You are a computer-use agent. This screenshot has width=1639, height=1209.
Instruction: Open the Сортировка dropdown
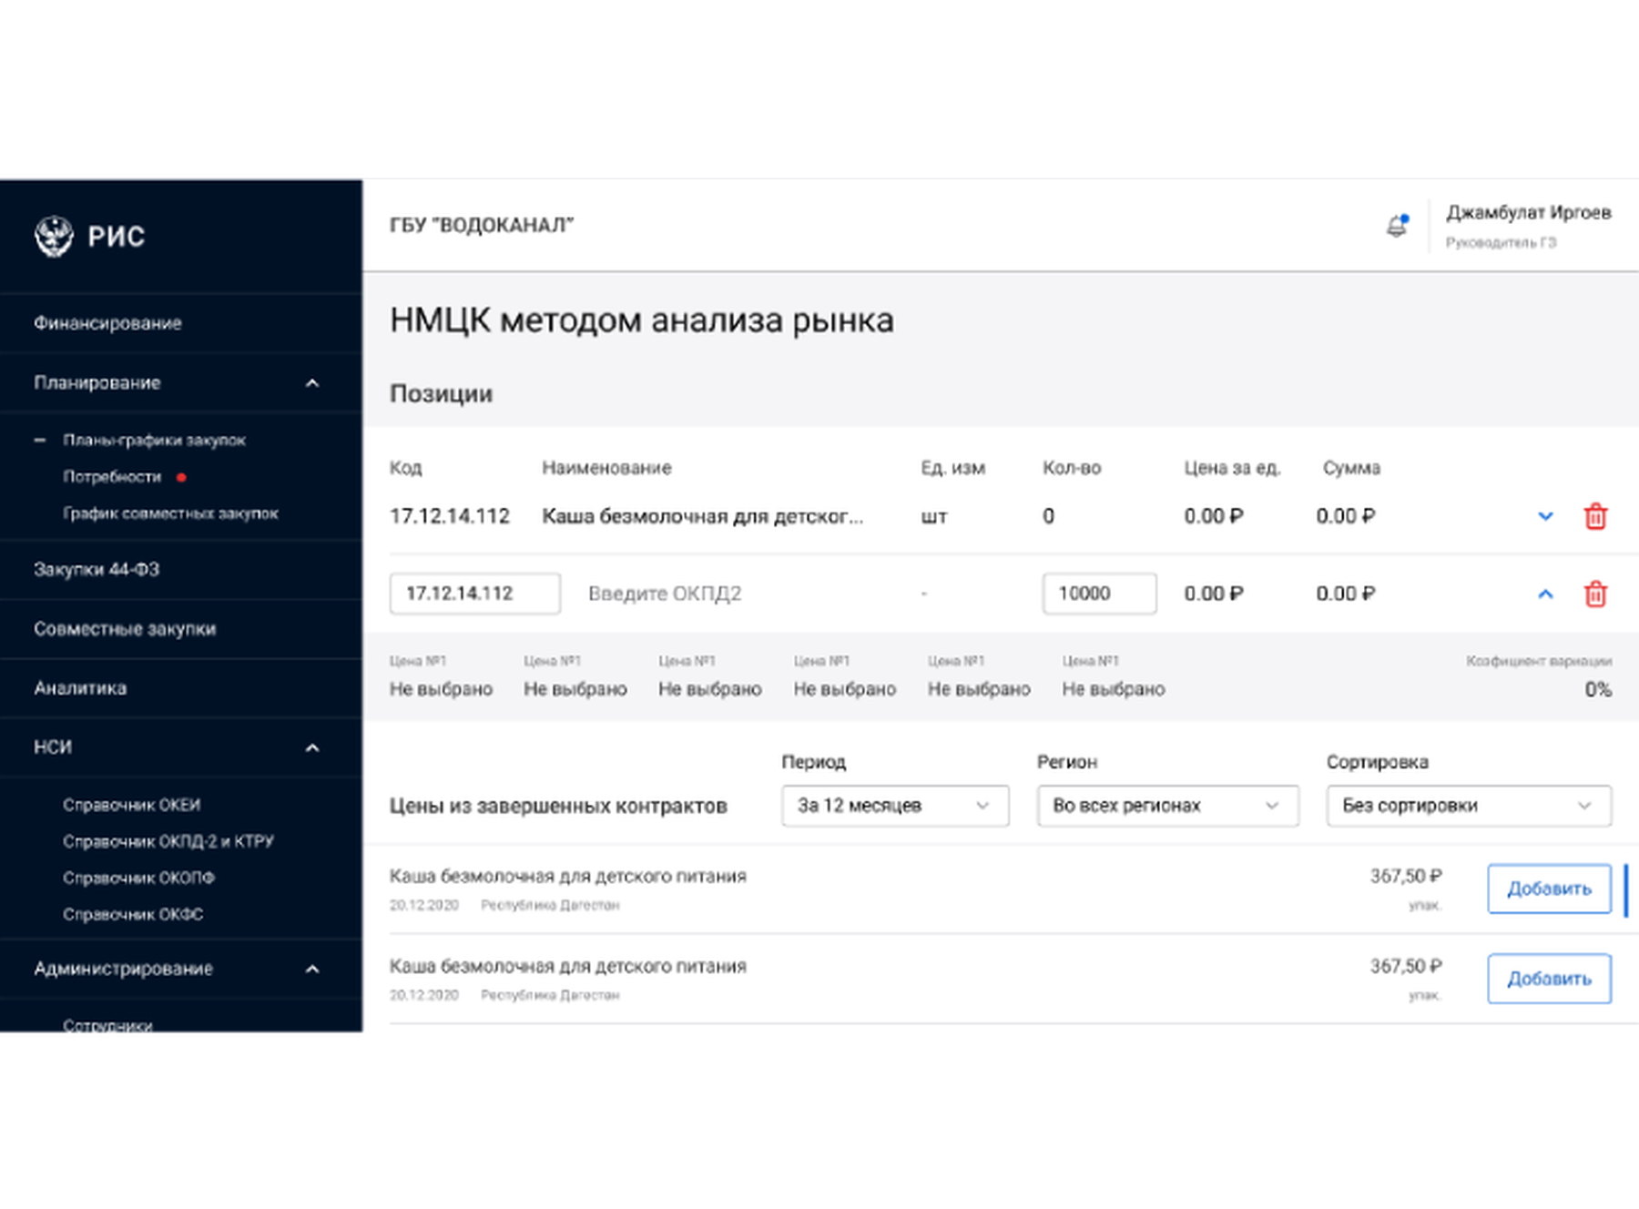click(1469, 806)
